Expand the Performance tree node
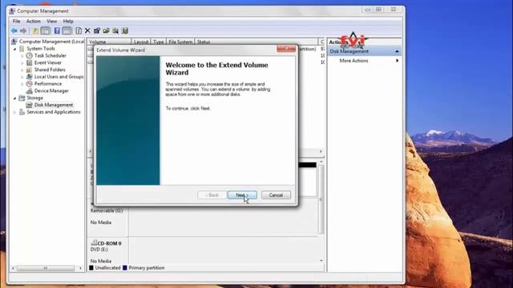The image size is (513, 288). click(x=22, y=84)
